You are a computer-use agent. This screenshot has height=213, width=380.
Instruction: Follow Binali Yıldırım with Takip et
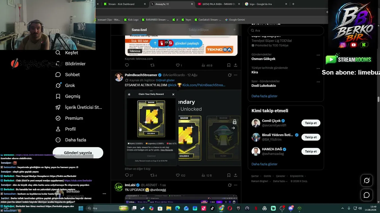tap(311, 137)
